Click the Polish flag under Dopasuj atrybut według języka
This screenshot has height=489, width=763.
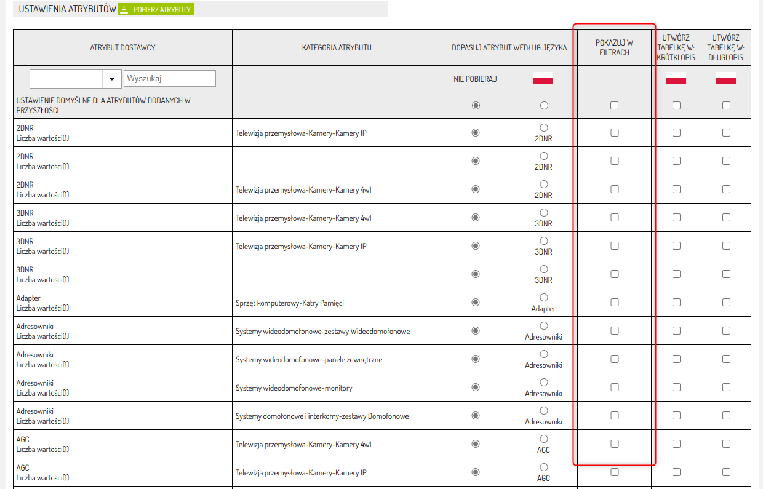coord(543,79)
